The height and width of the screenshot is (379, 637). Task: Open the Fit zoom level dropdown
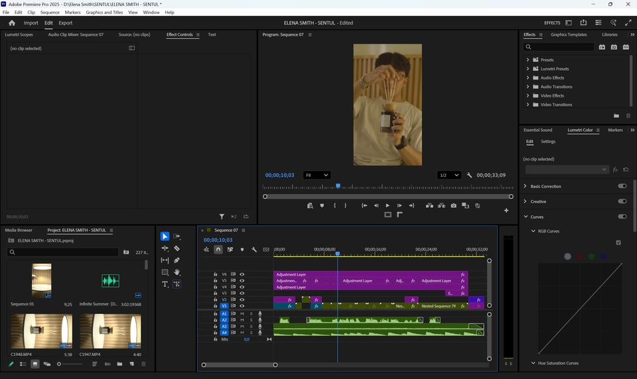[x=317, y=175]
